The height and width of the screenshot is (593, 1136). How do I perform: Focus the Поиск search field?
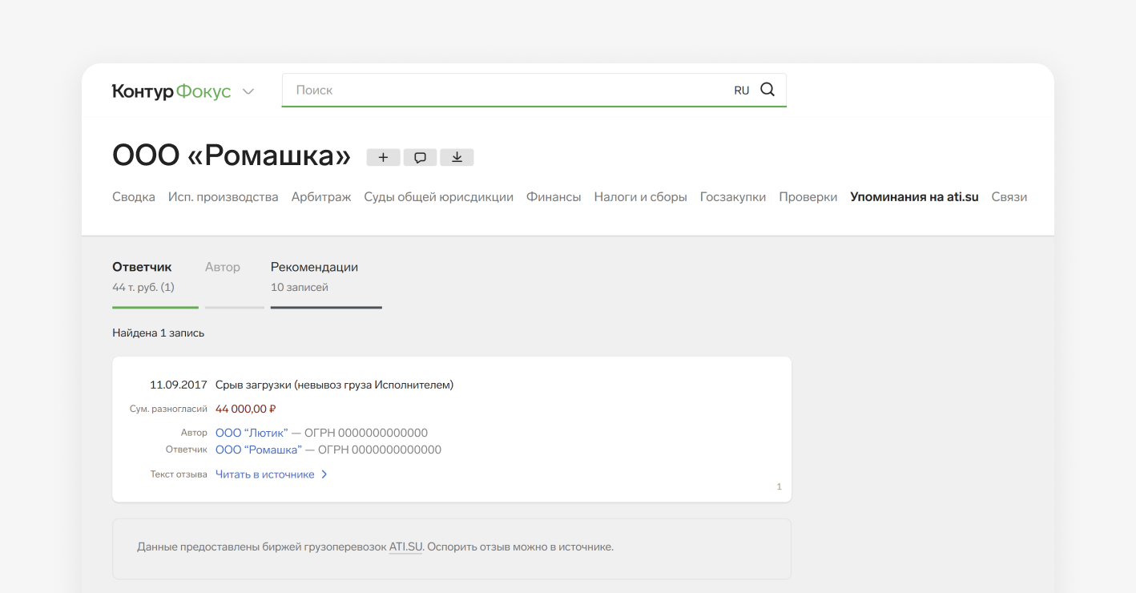point(505,90)
